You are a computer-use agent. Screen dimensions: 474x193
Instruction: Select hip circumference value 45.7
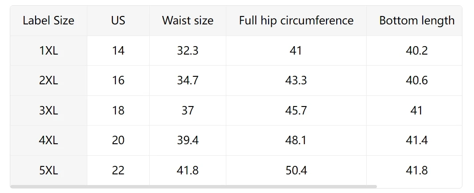click(x=296, y=110)
